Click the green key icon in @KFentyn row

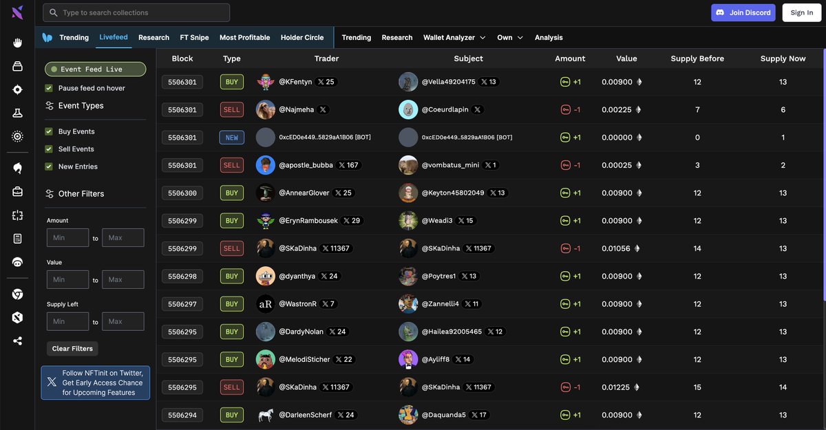point(564,82)
